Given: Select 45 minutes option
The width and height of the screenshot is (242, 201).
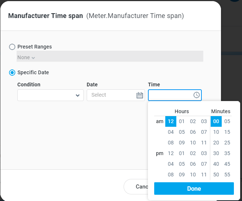Looking at the screenshot, I should (227, 164).
